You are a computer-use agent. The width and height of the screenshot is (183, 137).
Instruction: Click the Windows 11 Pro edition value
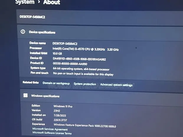(x=63, y=106)
